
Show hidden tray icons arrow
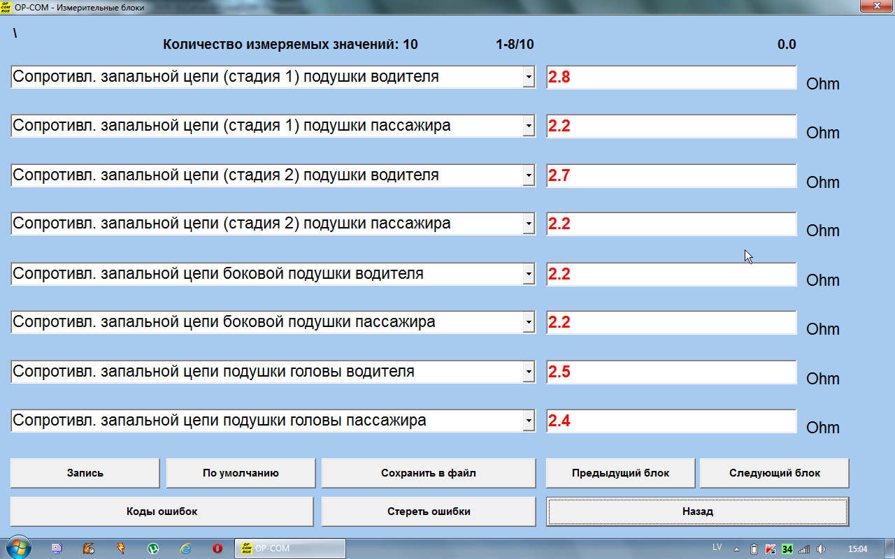[738, 549]
